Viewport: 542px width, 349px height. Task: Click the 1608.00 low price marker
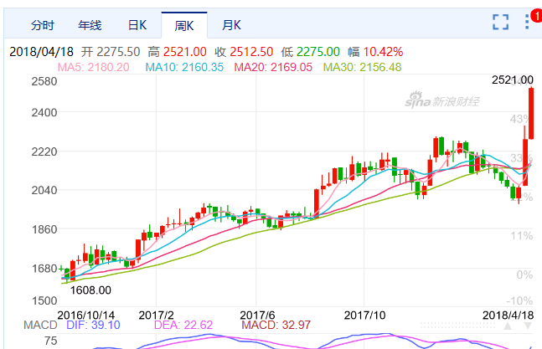point(90,290)
